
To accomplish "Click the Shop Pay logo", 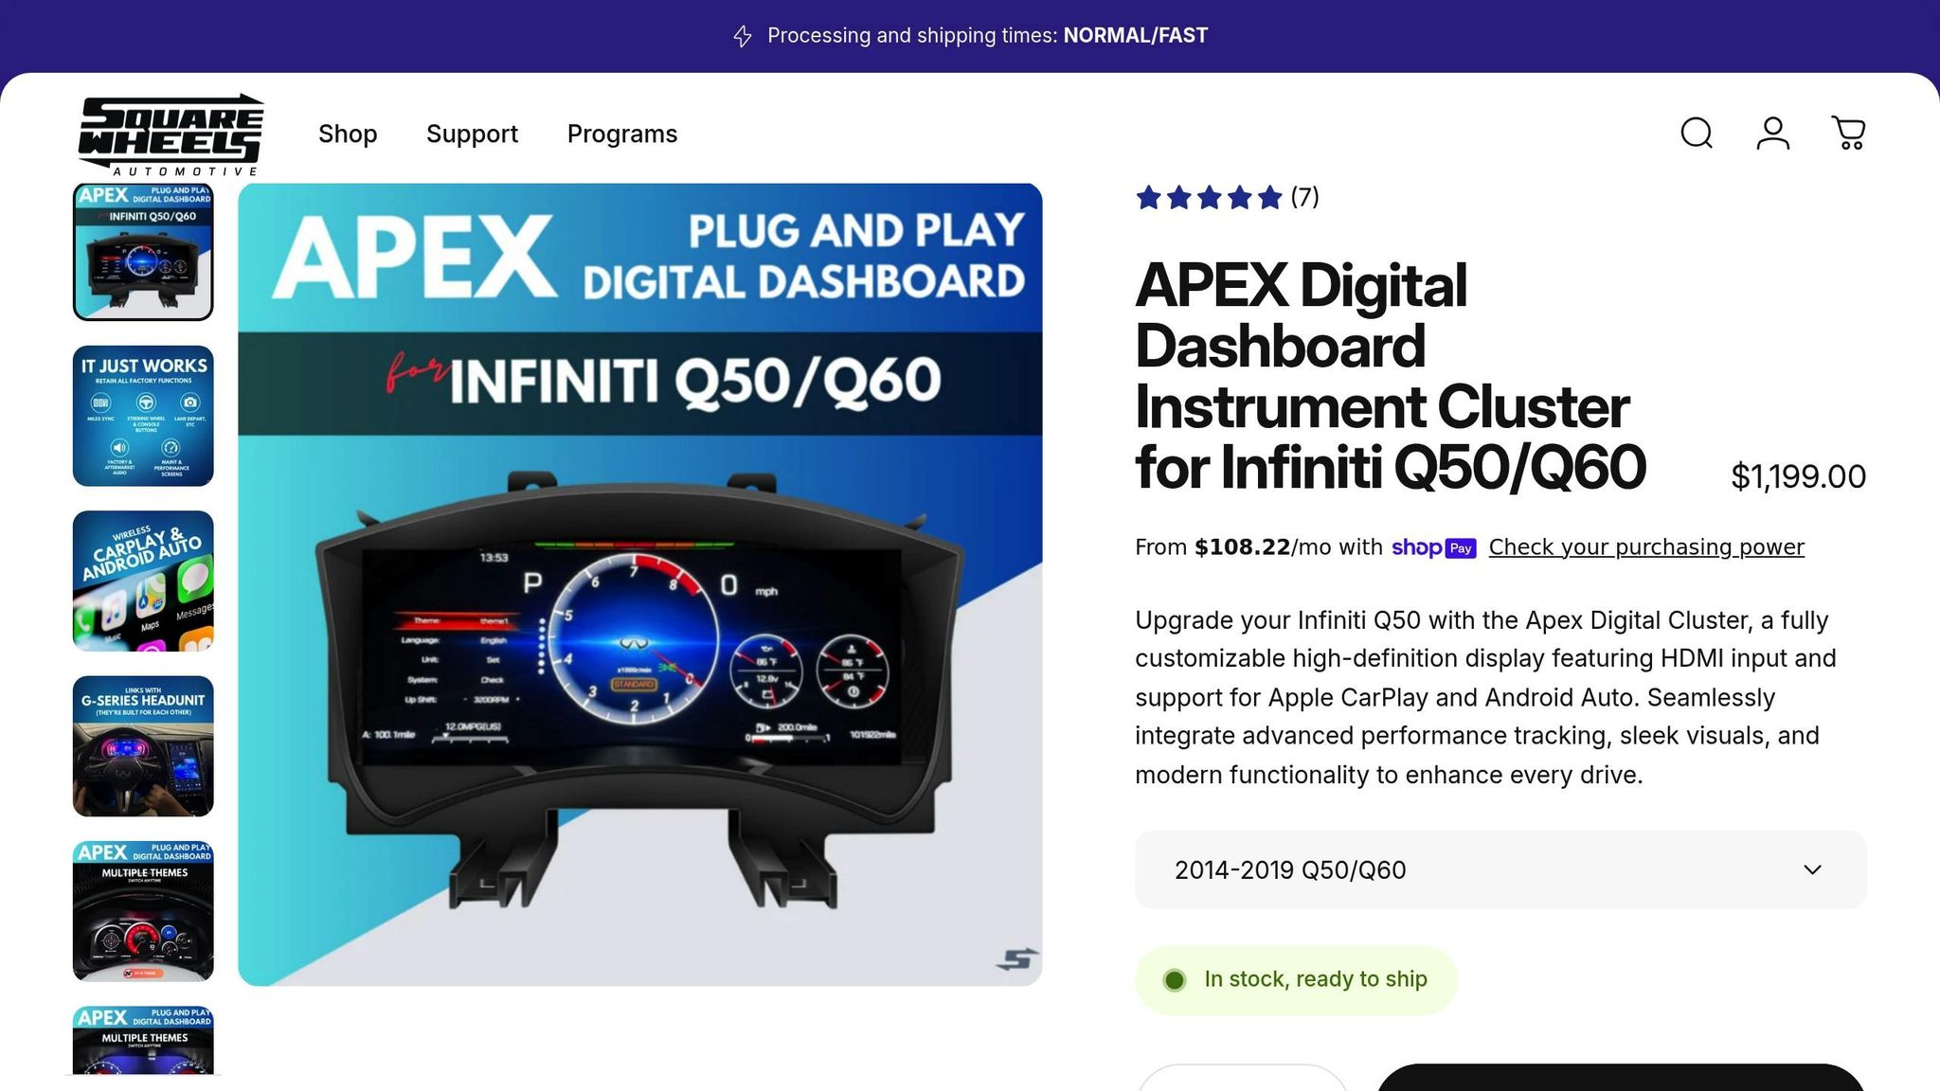I will pos(1433,547).
